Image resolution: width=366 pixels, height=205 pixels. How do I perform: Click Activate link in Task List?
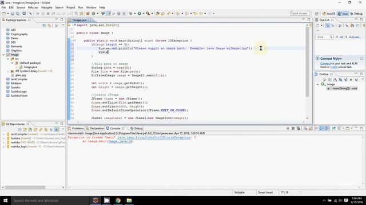[x=355, y=37]
